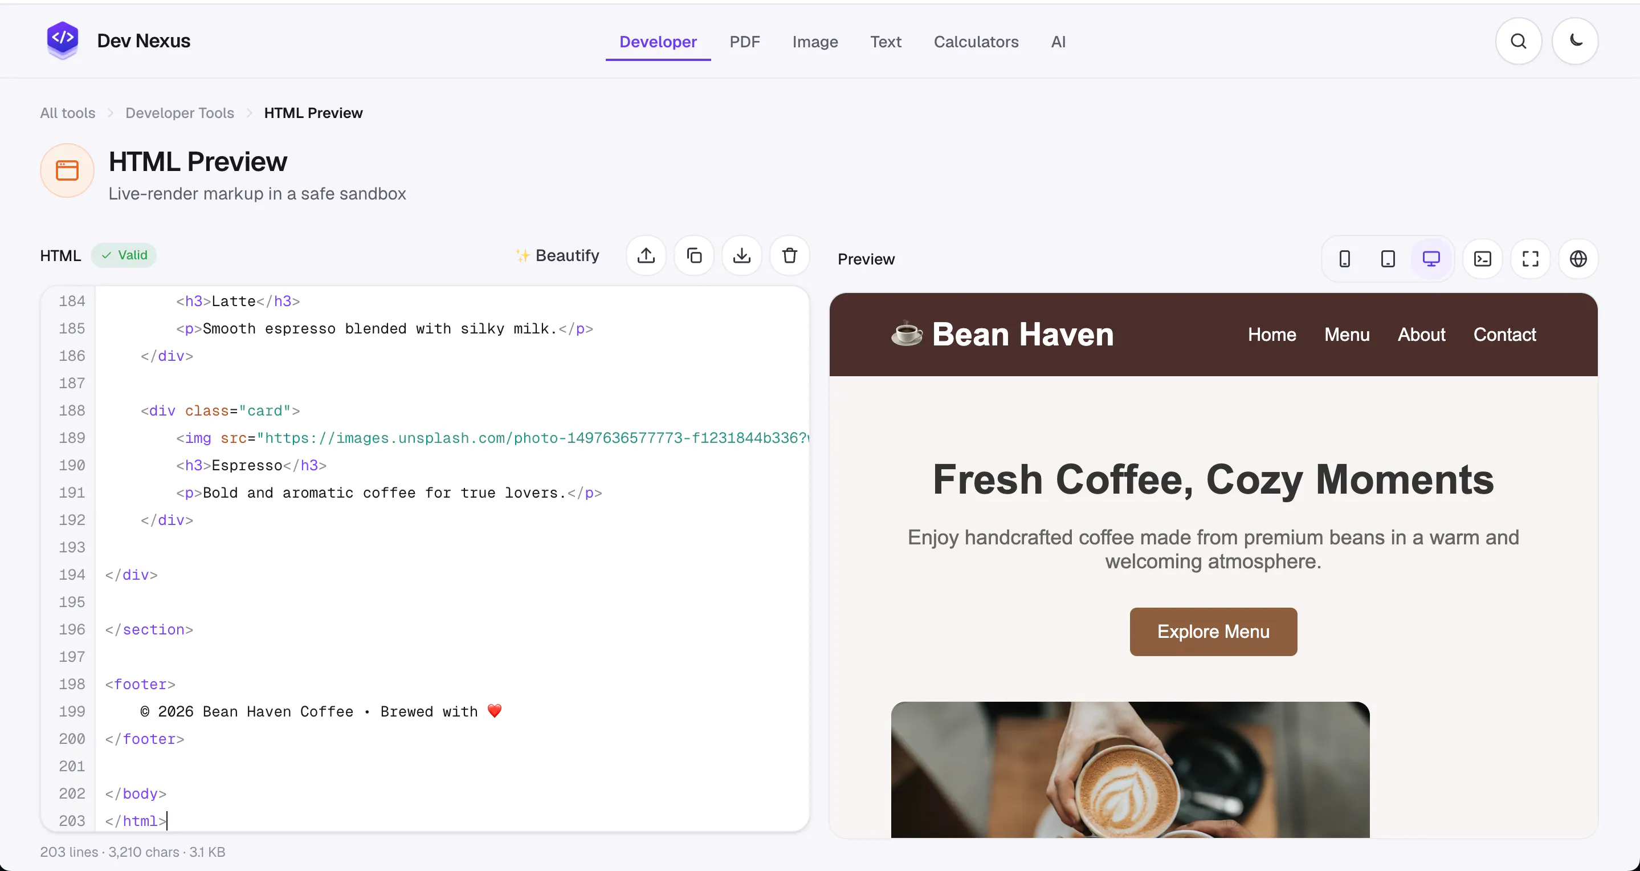Click the 'Fresh Coffee, Cozy Moments' heading
Image resolution: width=1640 pixels, height=871 pixels.
pyautogui.click(x=1213, y=479)
